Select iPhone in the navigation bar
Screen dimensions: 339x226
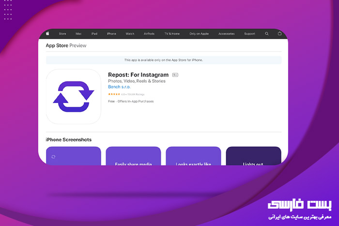(x=111, y=34)
